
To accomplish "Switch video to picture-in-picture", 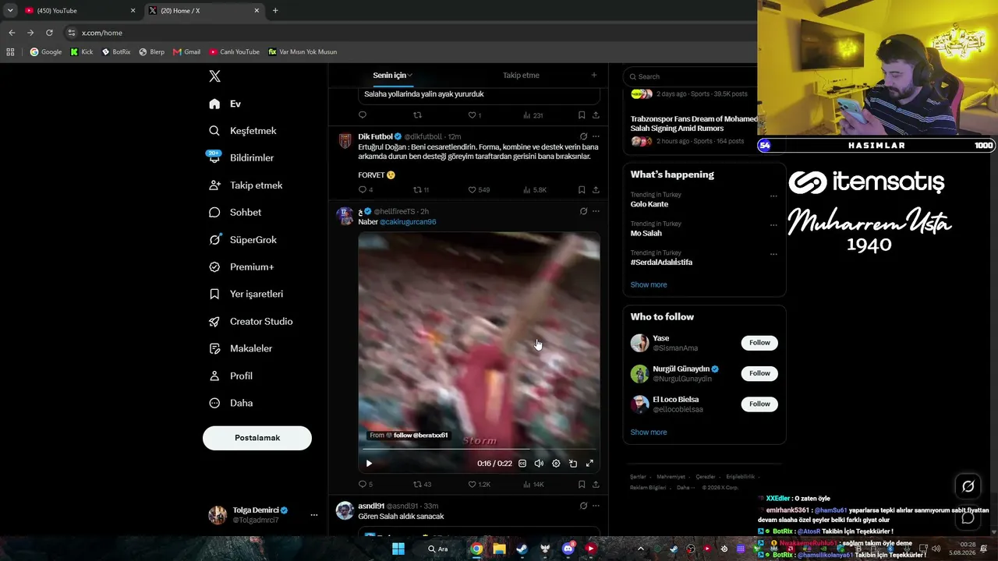I will point(573,464).
